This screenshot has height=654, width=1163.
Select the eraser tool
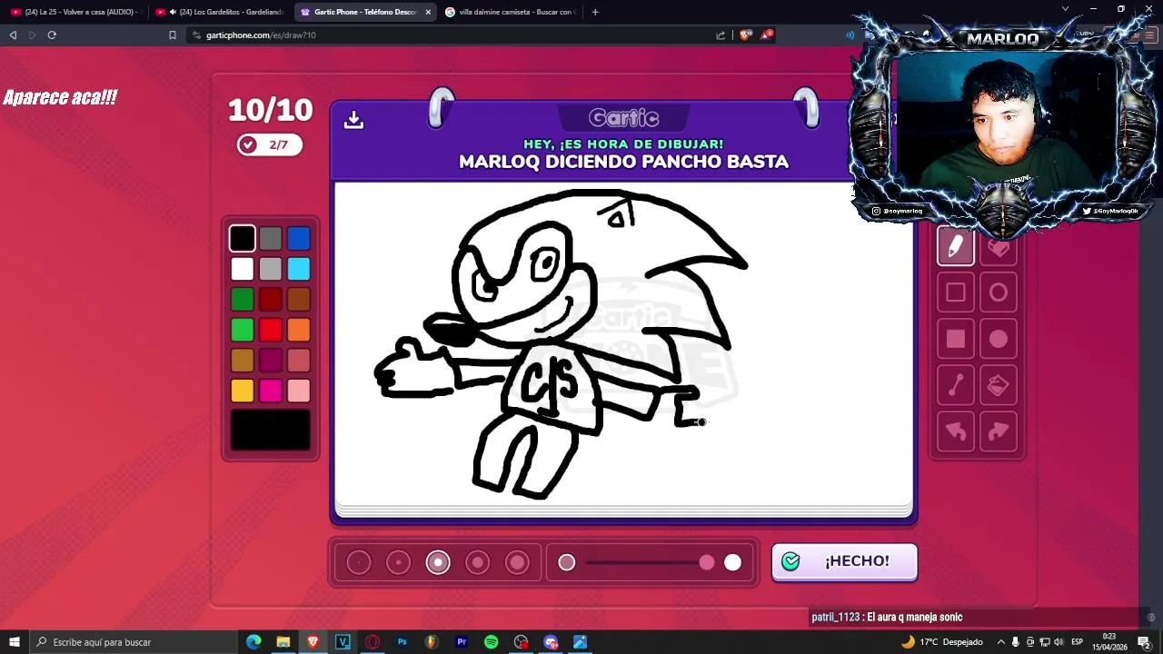pyautogui.click(x=998, y=246)
